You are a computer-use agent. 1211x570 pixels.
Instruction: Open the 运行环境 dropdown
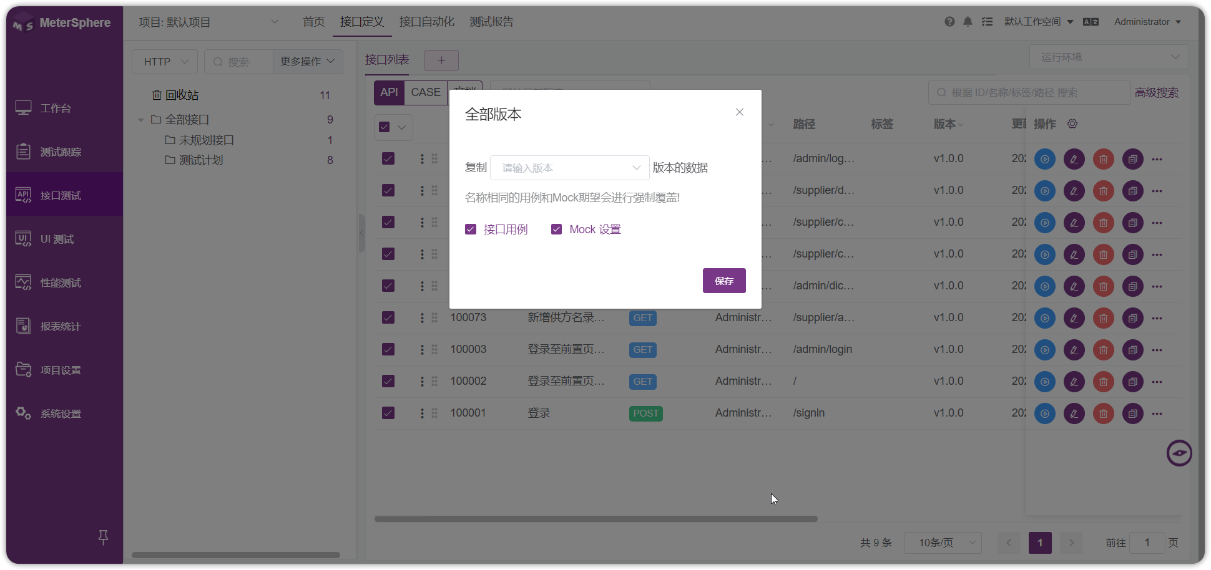tap(1109, 57)
